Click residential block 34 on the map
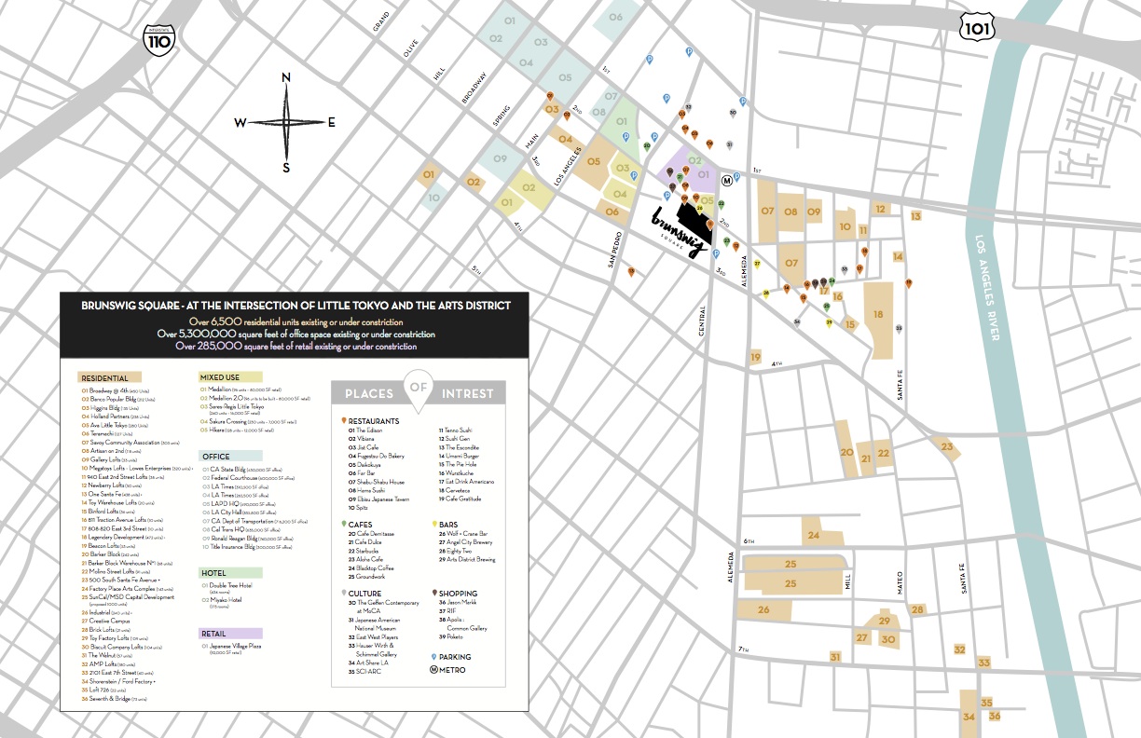 (x=969, y=716)
